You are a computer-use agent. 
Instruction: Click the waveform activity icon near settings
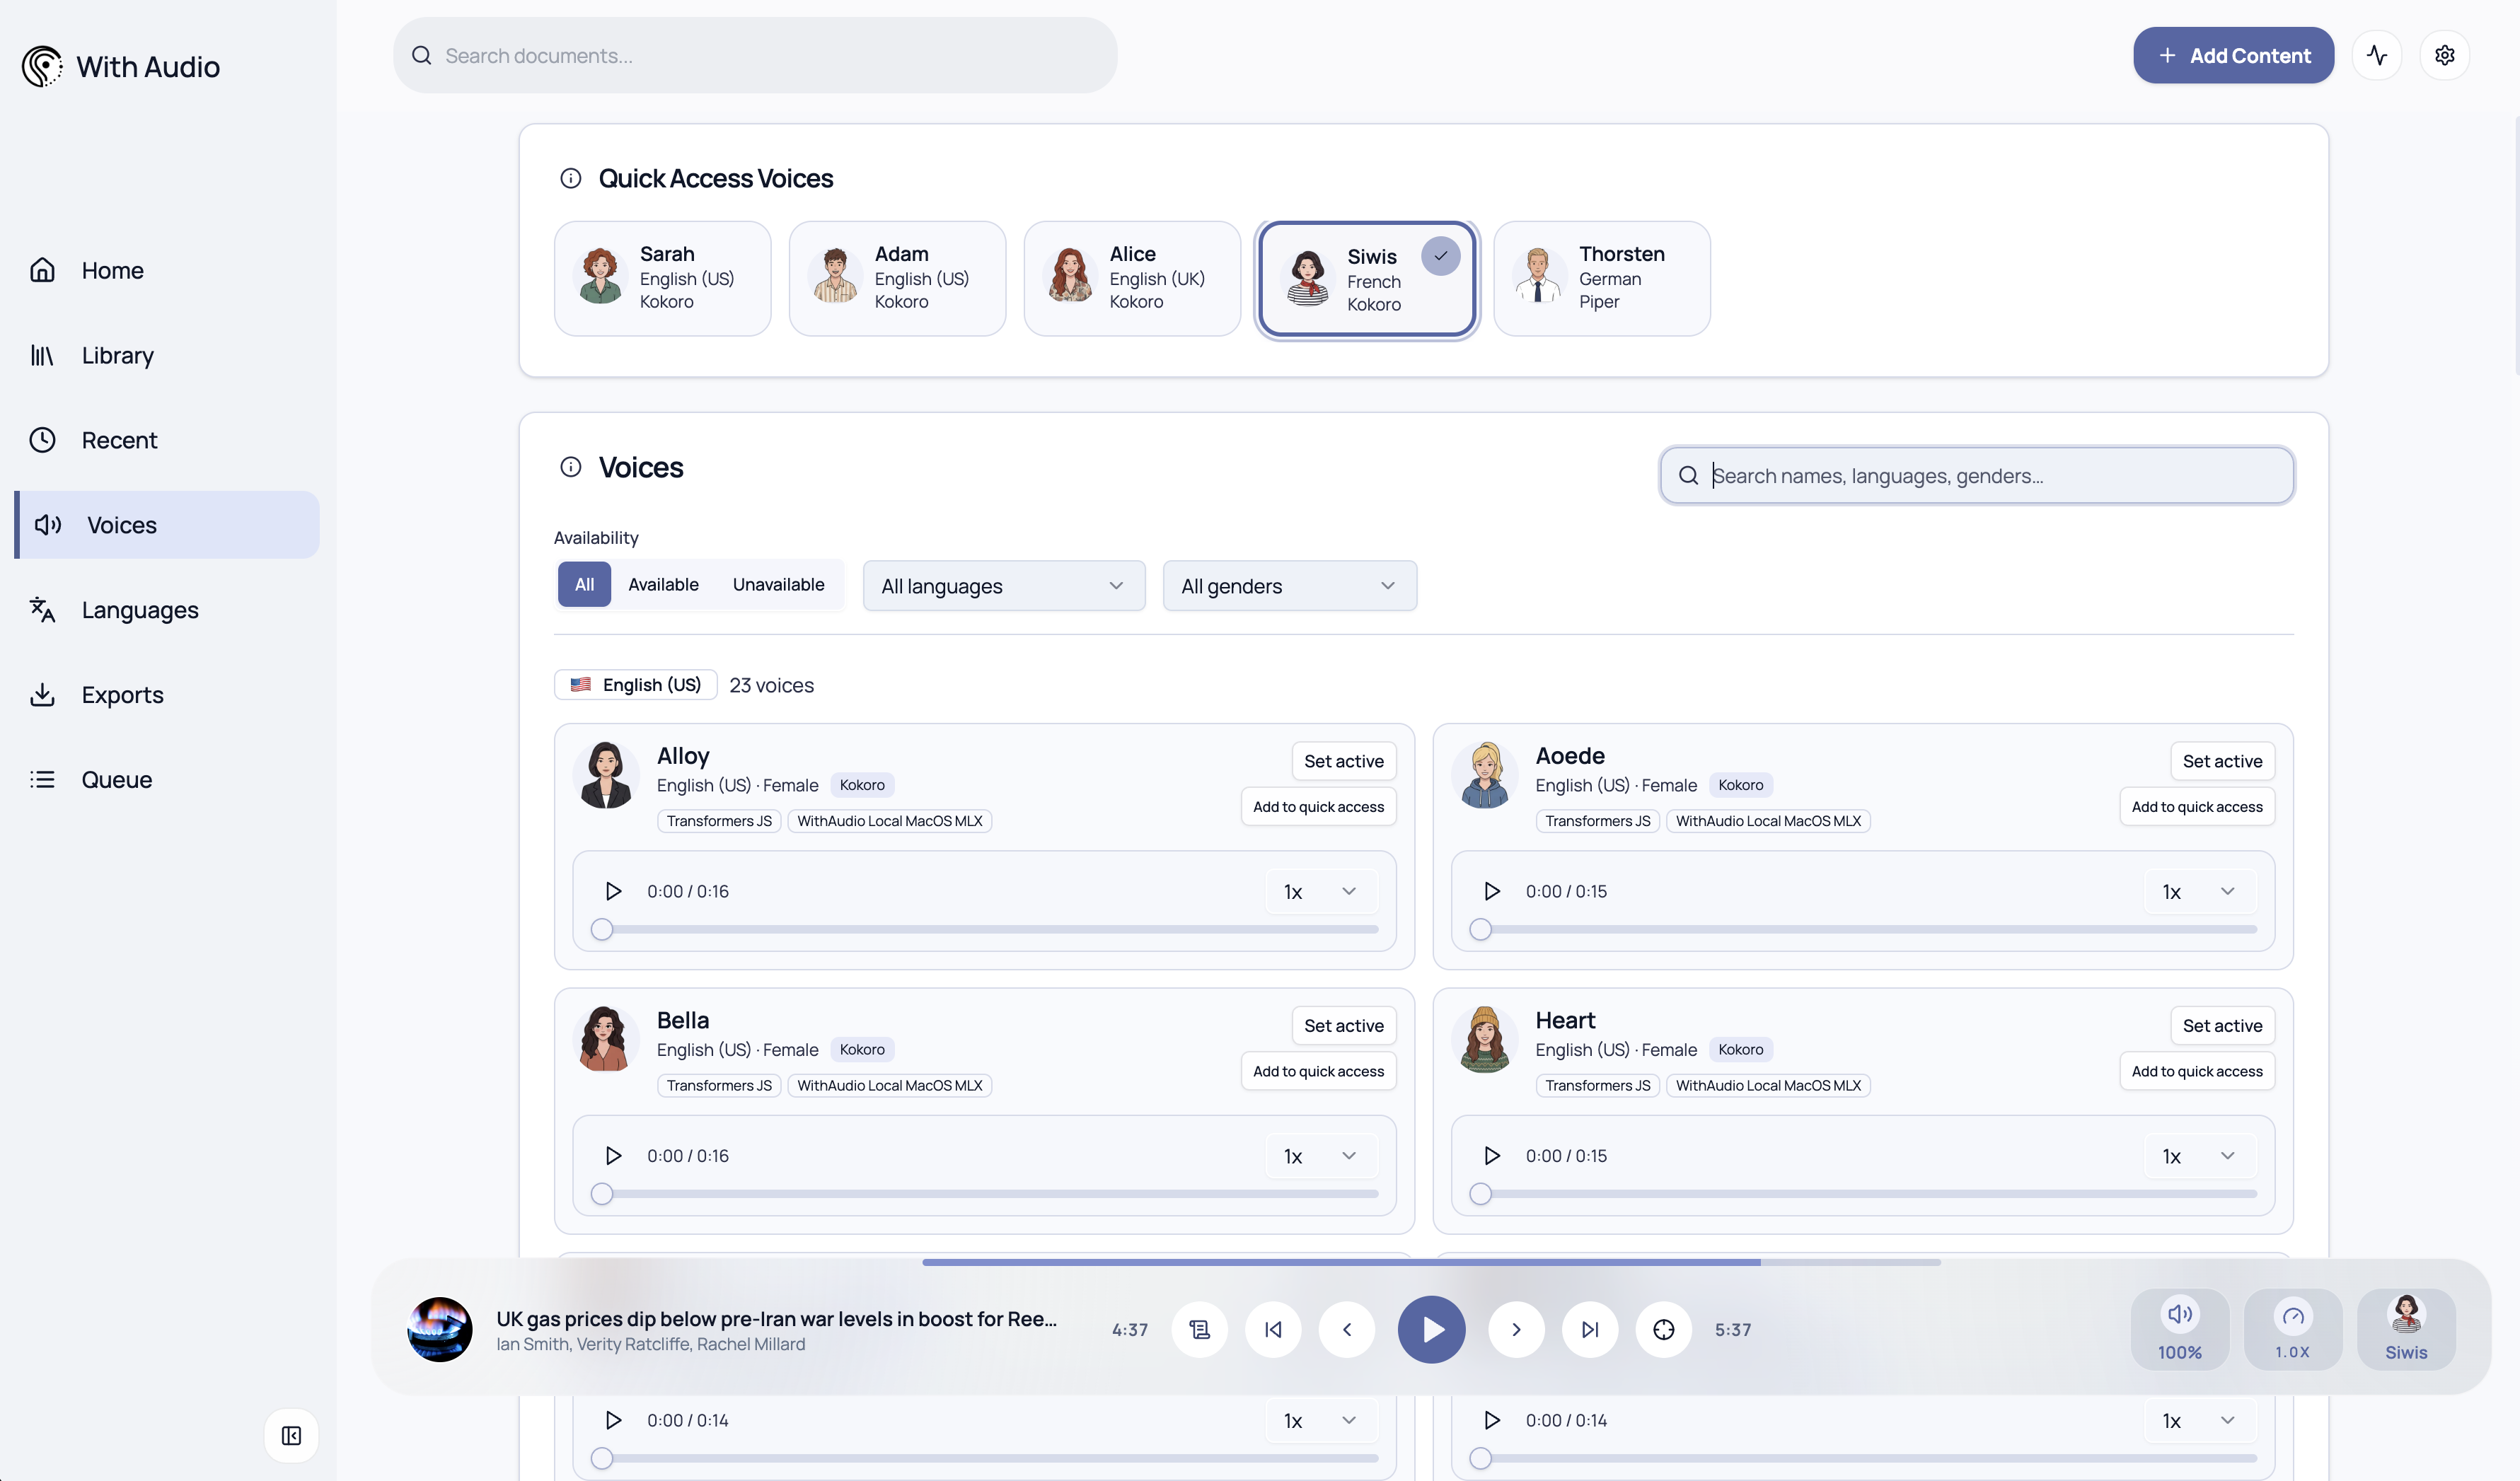point(2377,55)
